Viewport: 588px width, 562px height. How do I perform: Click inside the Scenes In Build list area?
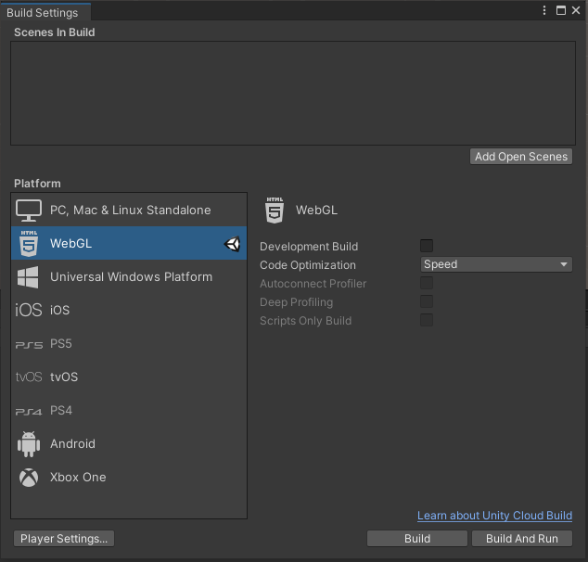(293, 93)
